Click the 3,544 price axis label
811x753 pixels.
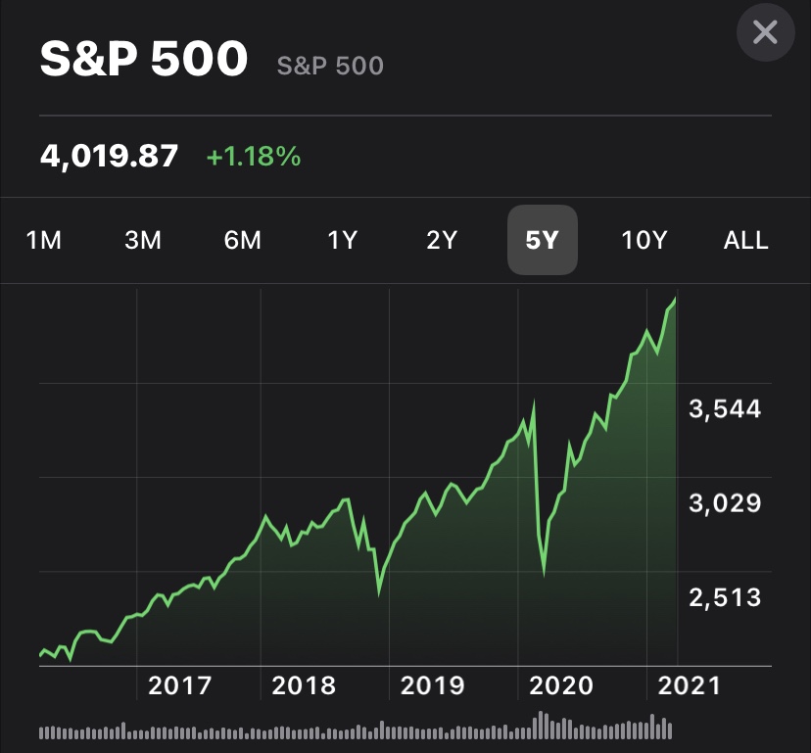[725, 409]
